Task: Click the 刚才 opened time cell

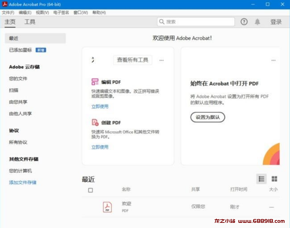Action: (235, 207)
